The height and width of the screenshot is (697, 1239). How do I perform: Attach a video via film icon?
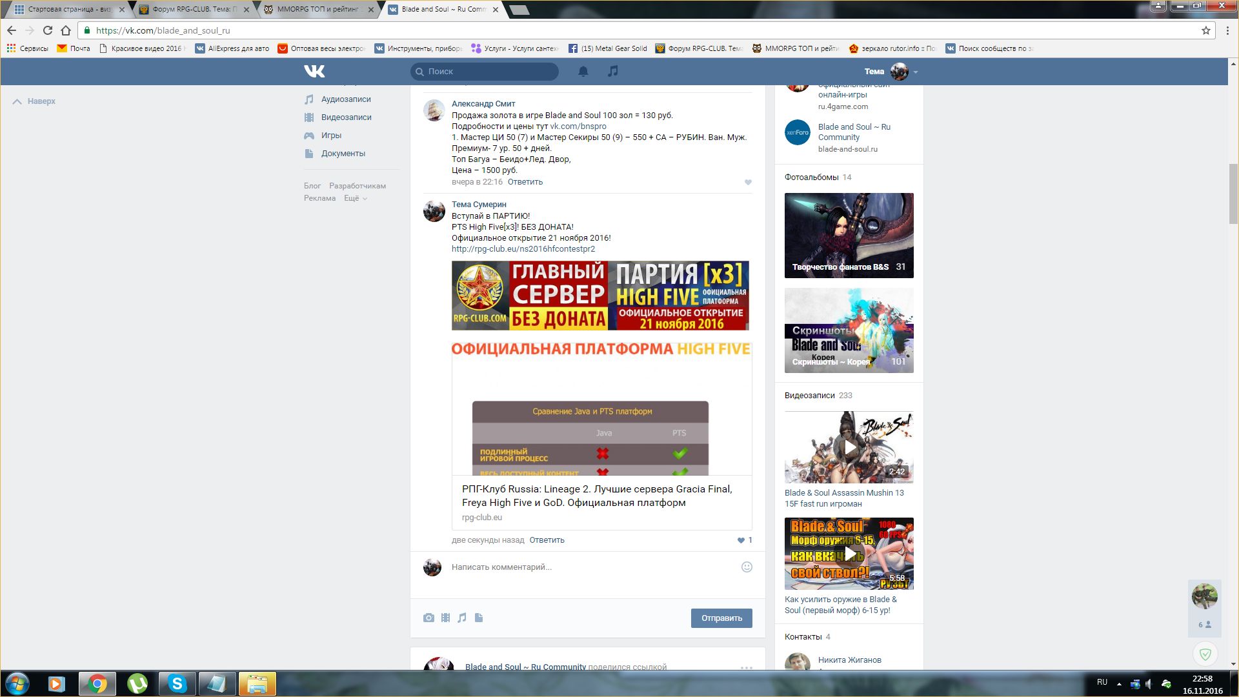(x=445, y=618)
